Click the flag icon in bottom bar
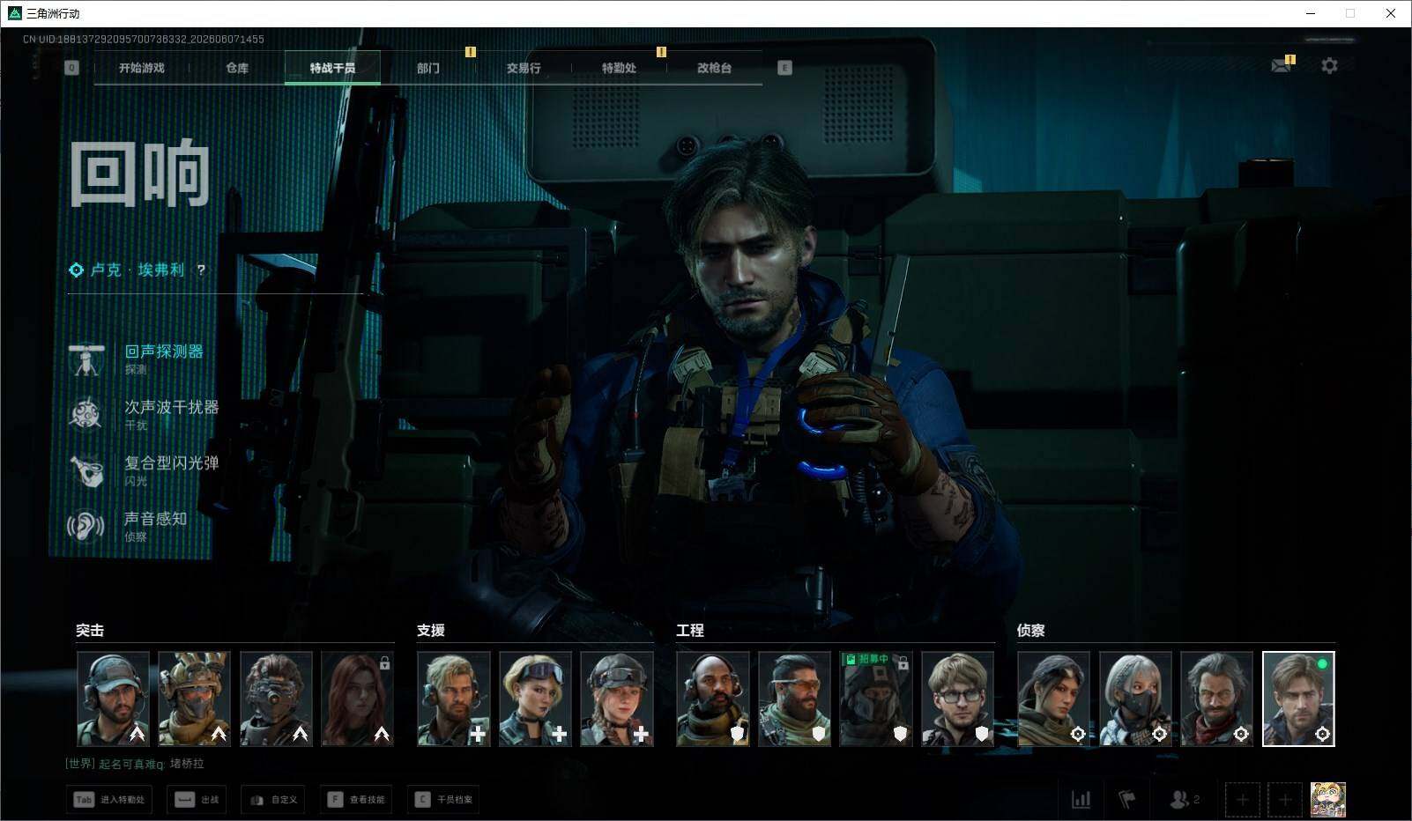 pos(1127,800)
